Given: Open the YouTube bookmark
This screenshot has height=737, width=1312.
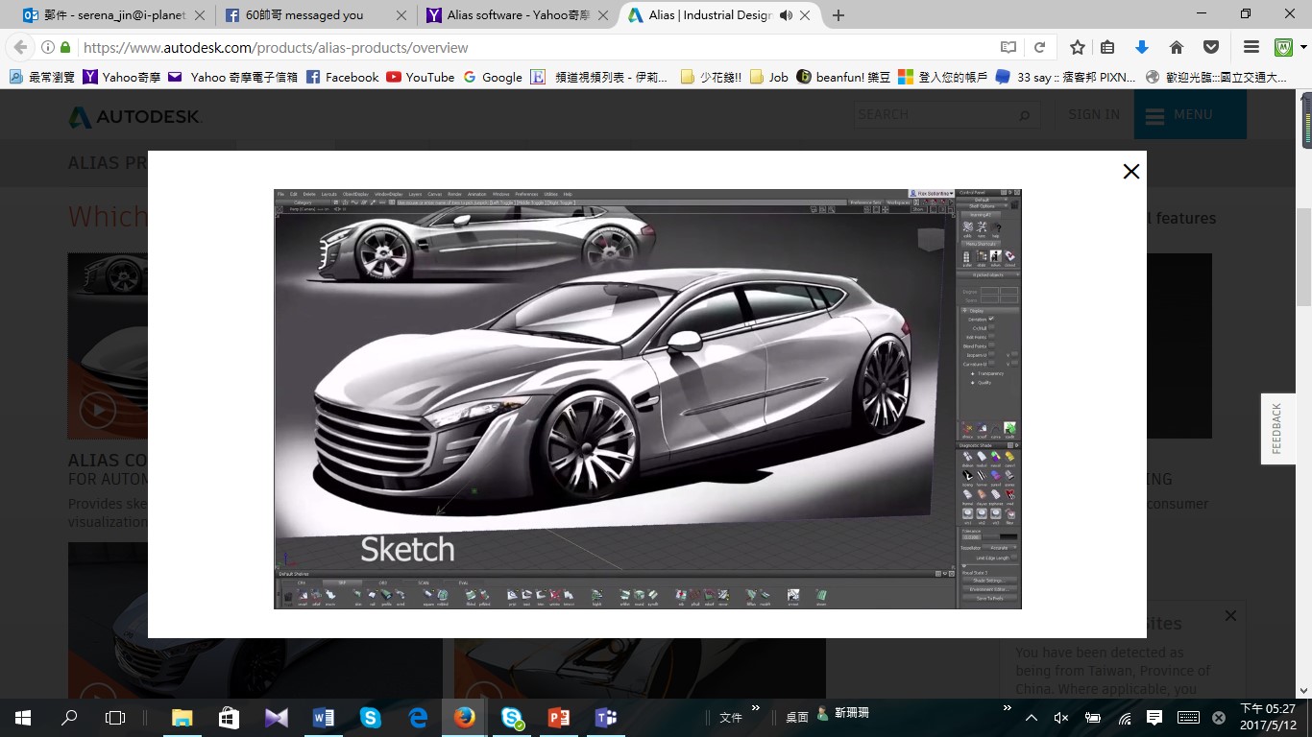Looking at the screenshot, I should [x=420, y=77].
